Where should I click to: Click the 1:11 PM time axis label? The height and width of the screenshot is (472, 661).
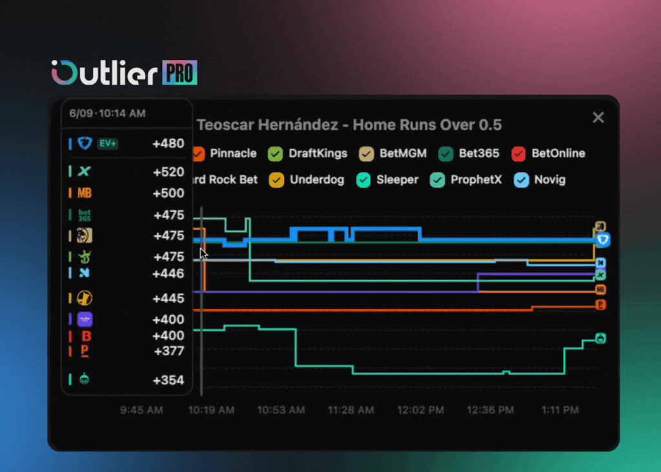(x=560, y=410)
